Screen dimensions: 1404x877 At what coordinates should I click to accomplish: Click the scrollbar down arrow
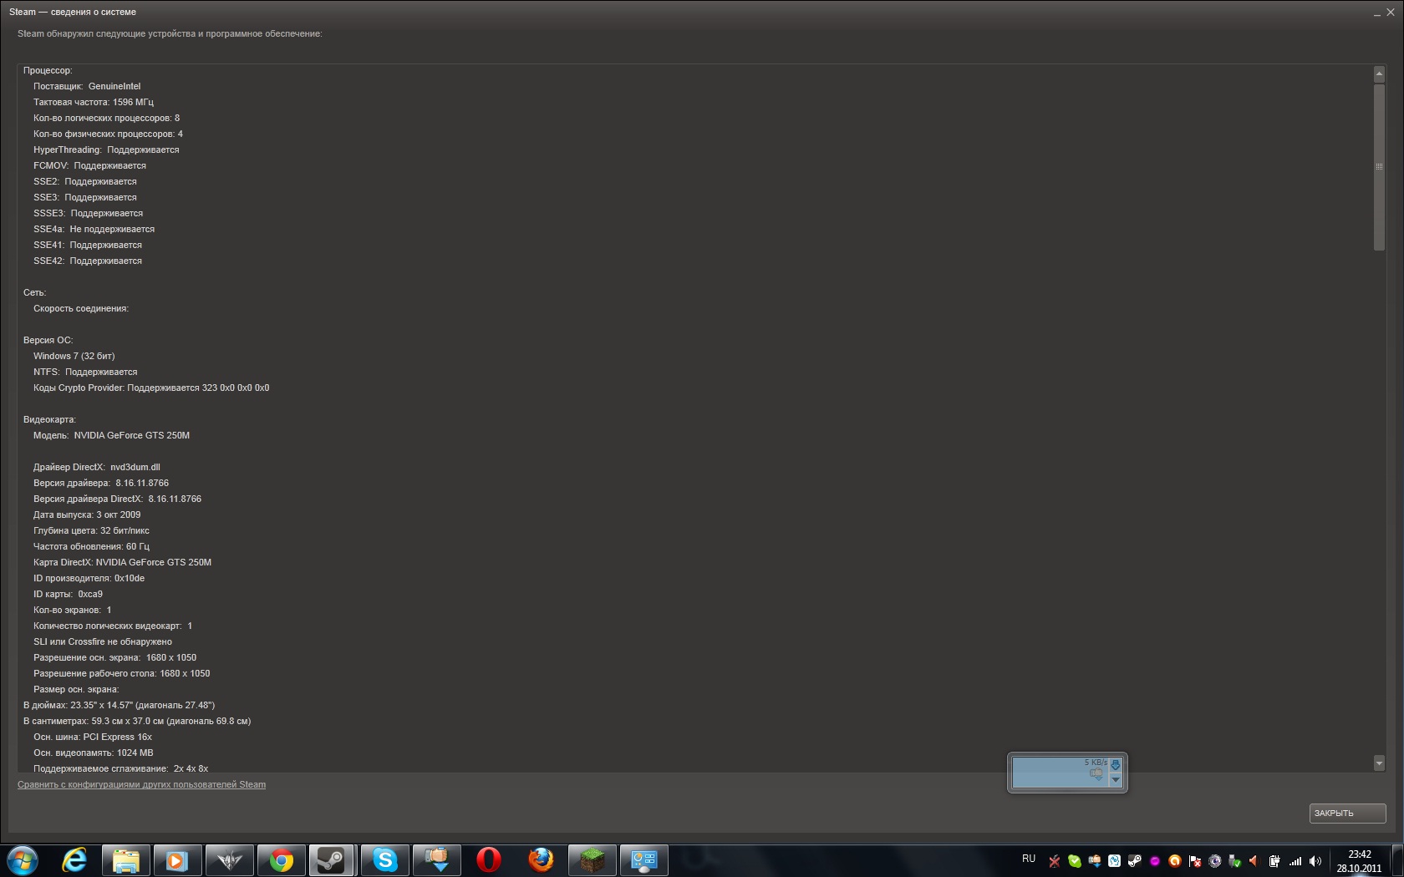point(1379,763)
